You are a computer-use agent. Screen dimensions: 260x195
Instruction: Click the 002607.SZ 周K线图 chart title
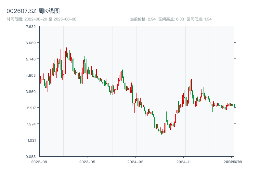click(x=33, y=11)
